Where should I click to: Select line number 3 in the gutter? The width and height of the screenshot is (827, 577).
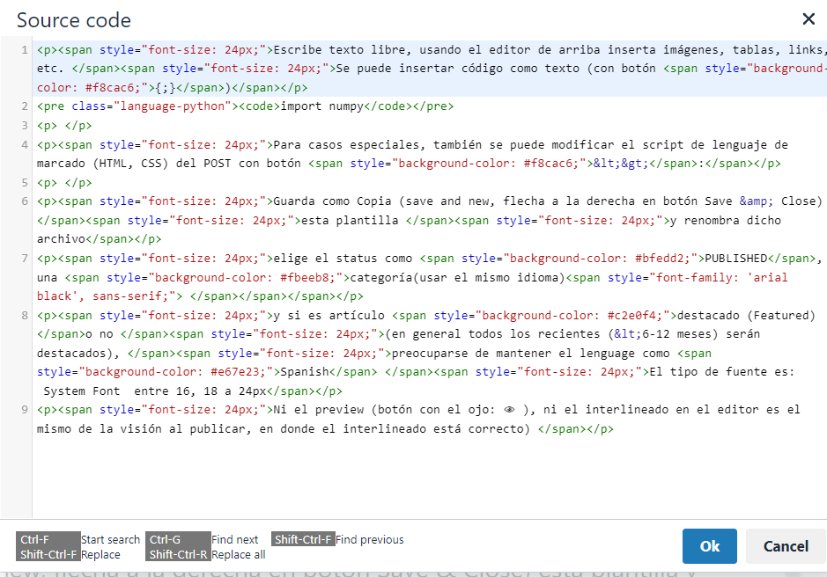[x=25, y=126]
